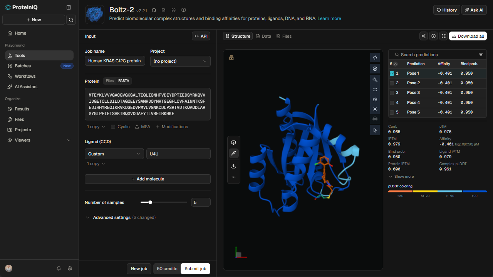Expand Advanced settings section

tap(120, 217)
